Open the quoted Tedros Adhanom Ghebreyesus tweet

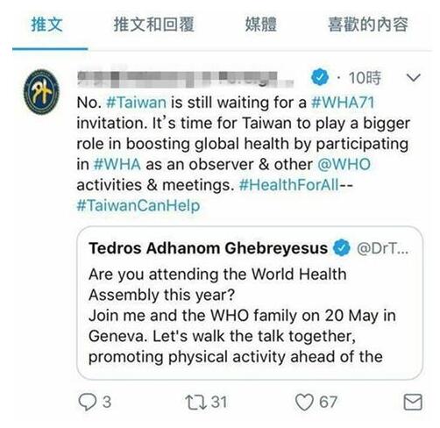[x=250, y=303]
